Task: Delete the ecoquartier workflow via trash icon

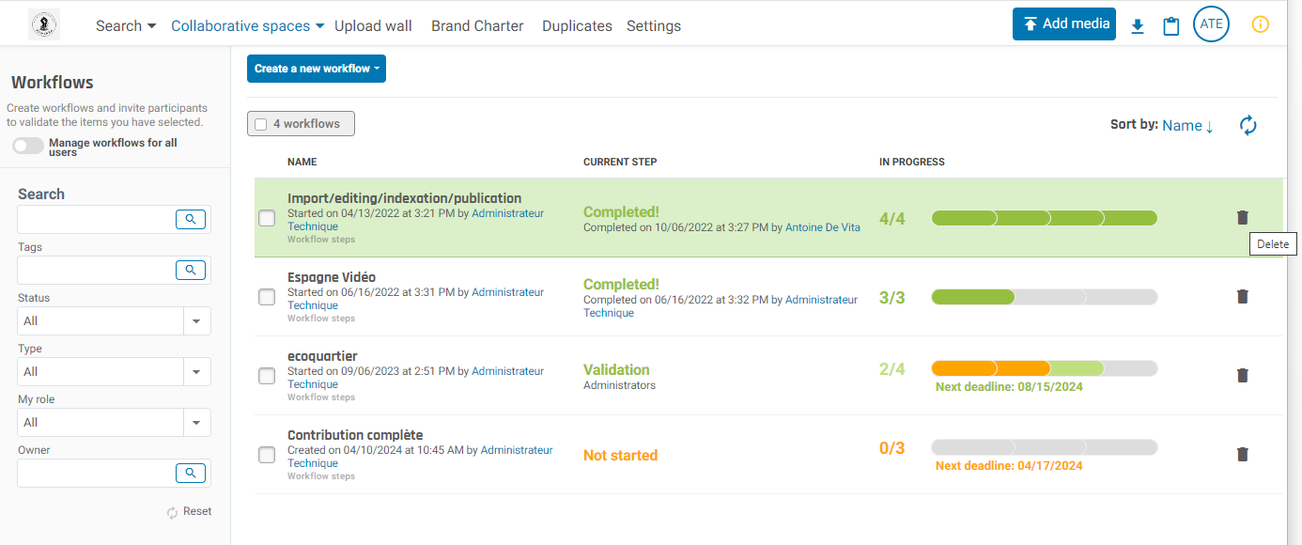Action: 1242,376
